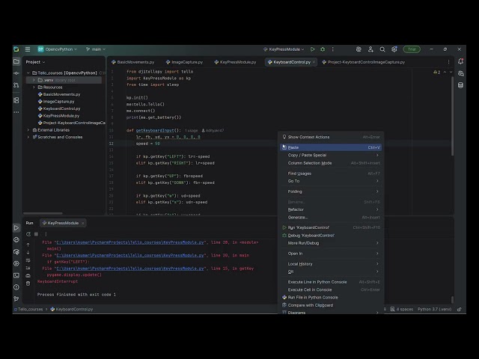Switch to Project-KeyboardControlImageCapture.py tab
The height and width of the screenshot is (359, 479).
click(364, 62)
